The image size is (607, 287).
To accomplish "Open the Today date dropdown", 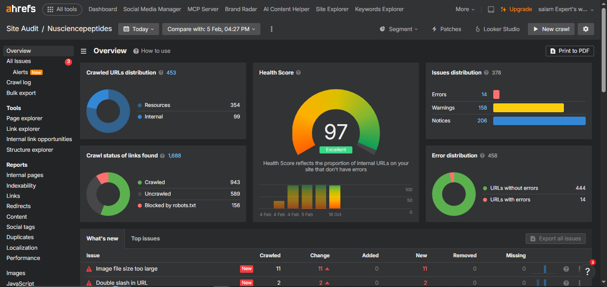I will [x=139, y=29].
